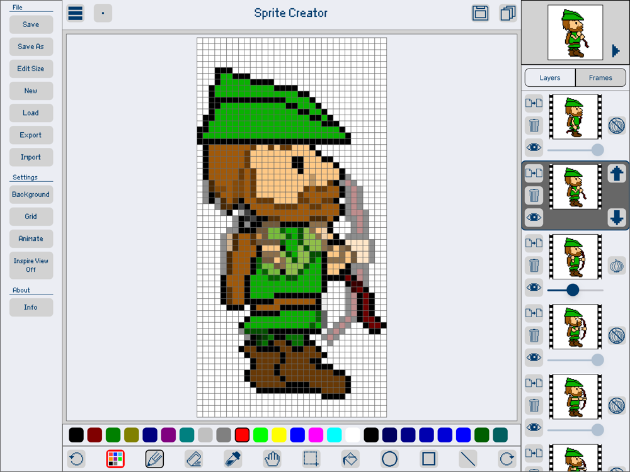Toggle the Inspire View Off button

[31, 266]
